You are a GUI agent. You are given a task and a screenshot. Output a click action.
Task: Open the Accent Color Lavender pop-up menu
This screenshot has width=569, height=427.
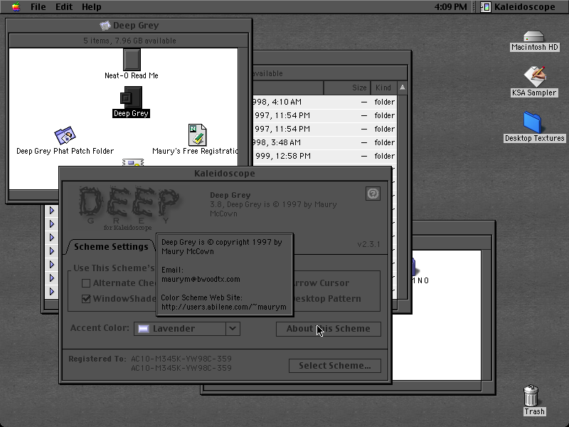(187, 329)
